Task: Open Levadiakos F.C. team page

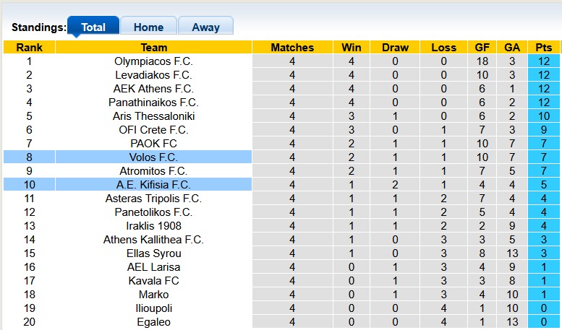Action: pos(153,75)
